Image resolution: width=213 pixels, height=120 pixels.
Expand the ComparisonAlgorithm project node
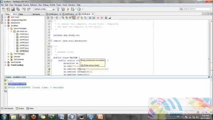pos(5,20)
